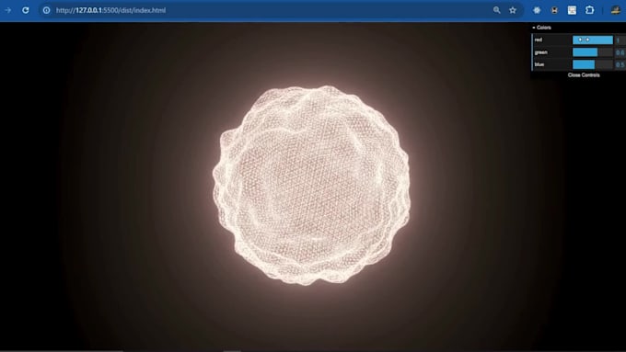The image size is (626, 352).
Task: Open the zoom magnifier in the address bar
Action: point(496,10)
